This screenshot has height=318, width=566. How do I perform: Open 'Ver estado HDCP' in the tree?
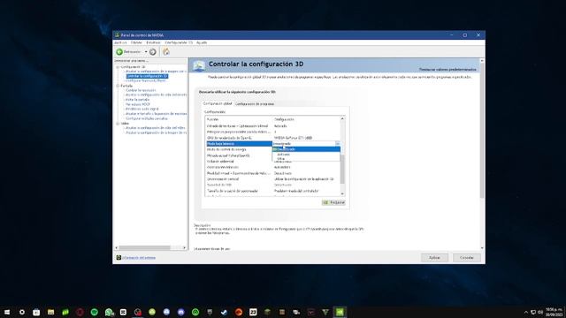[x=138, y=104]
